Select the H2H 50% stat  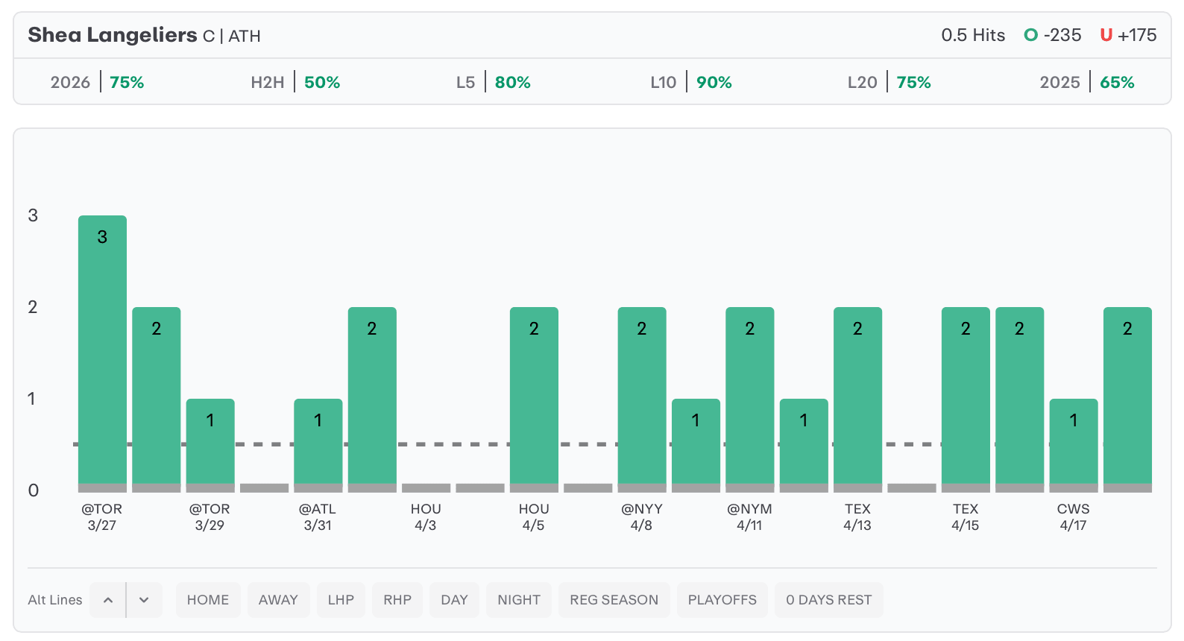[x=295, y=82]
